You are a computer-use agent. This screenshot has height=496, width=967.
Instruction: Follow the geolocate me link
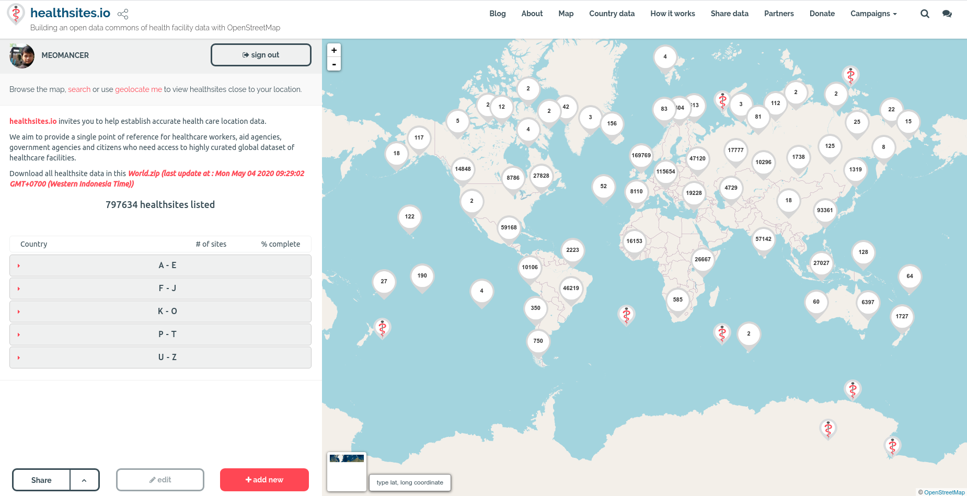point(139,89)
